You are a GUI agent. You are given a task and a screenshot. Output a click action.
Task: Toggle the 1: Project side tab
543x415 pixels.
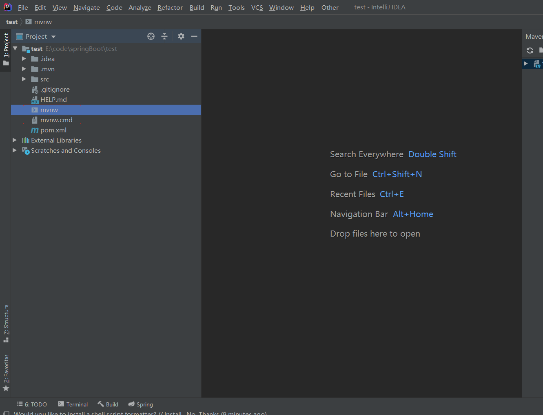[x=6, y=49]
